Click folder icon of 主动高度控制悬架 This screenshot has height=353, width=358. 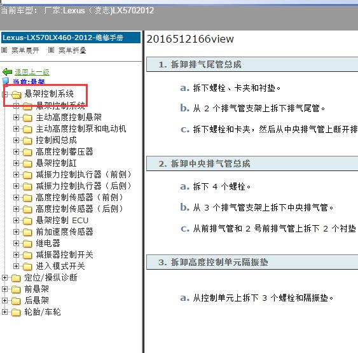point(27,118)
